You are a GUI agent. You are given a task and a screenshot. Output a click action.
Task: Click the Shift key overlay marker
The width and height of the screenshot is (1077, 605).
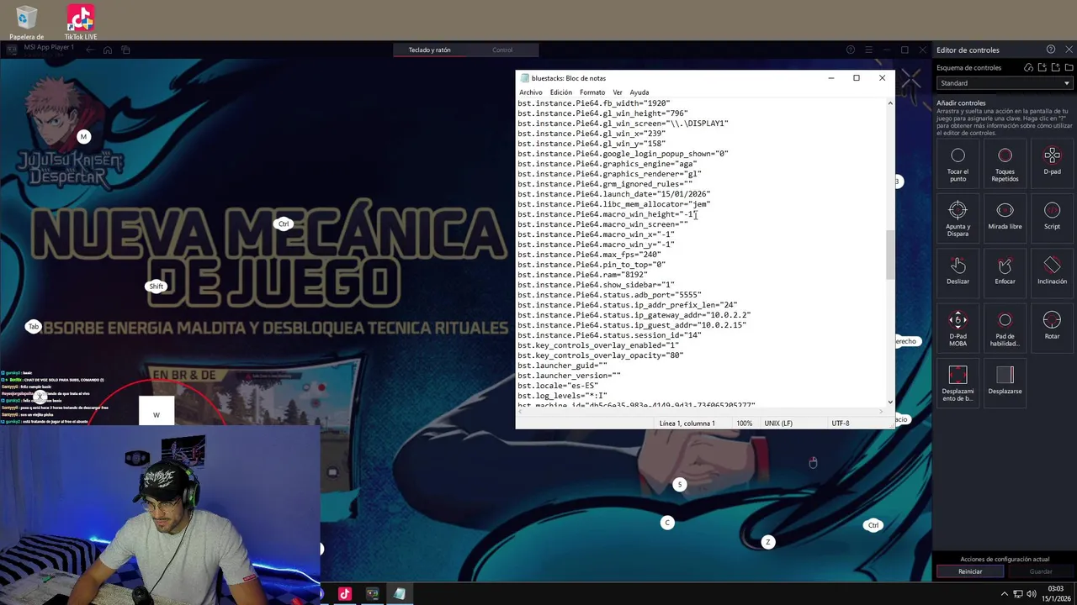coord(156,287)
